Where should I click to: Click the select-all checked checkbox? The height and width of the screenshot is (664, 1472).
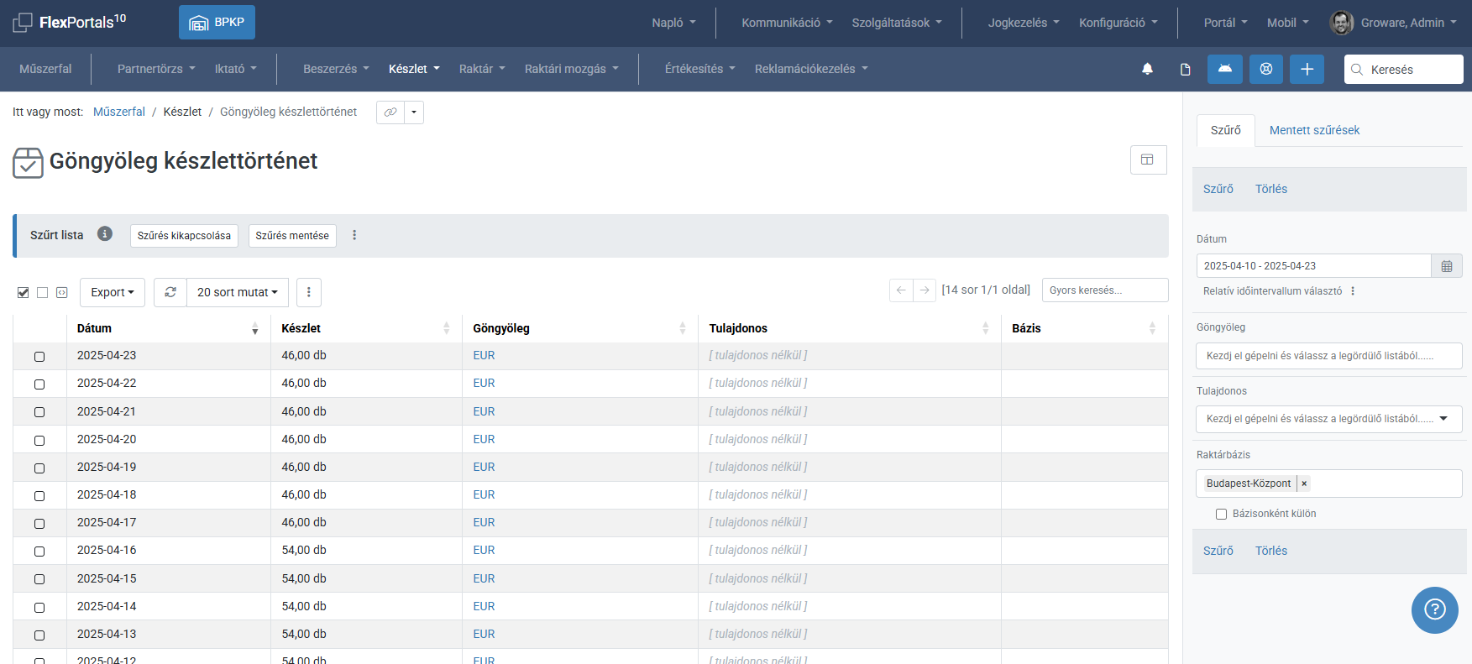[x=23, y=292]
